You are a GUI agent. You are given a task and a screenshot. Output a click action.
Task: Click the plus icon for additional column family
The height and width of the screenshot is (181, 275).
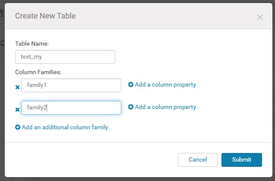coord(18,127)
